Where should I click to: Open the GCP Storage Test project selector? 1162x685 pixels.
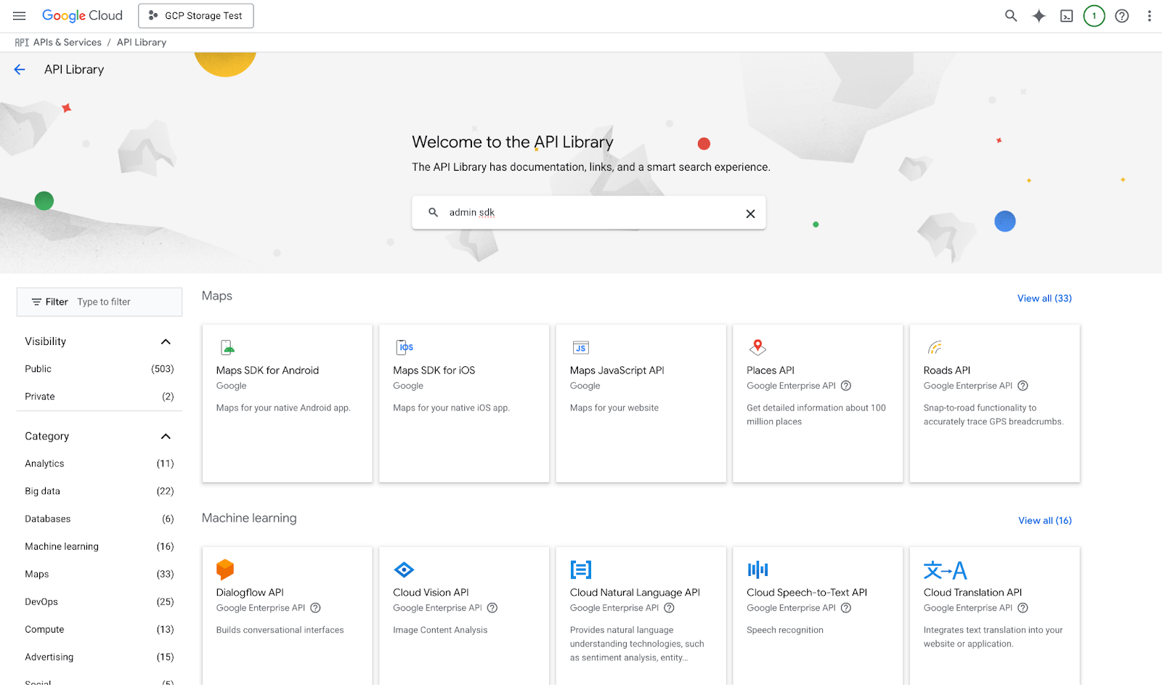[x=196, y=16]
